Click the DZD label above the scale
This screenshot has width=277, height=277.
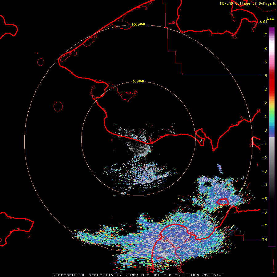pyautogui.click(x=271, y=18)
